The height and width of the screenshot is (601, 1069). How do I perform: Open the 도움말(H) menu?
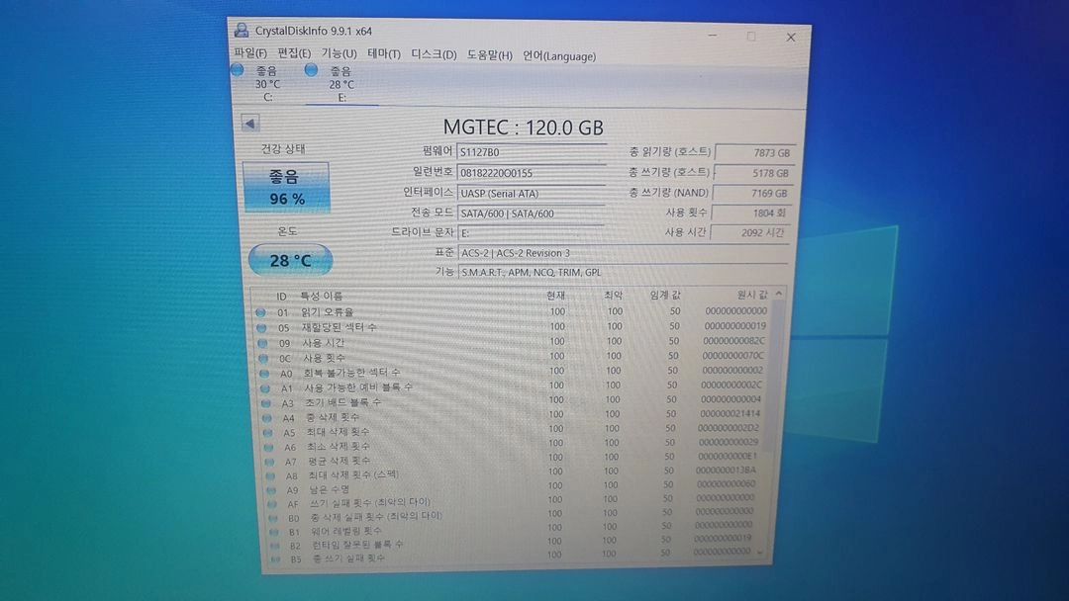coord(490,55)
